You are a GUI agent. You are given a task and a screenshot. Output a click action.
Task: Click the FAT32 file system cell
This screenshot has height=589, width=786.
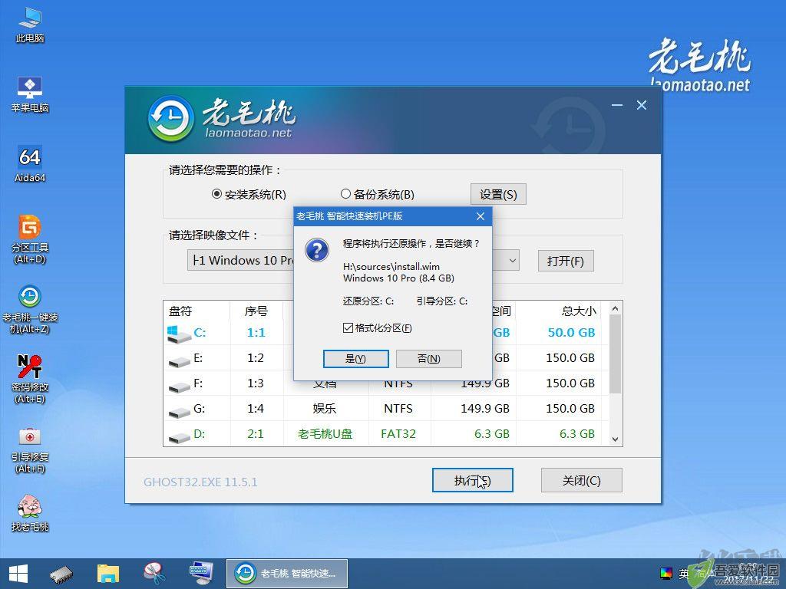398,434
